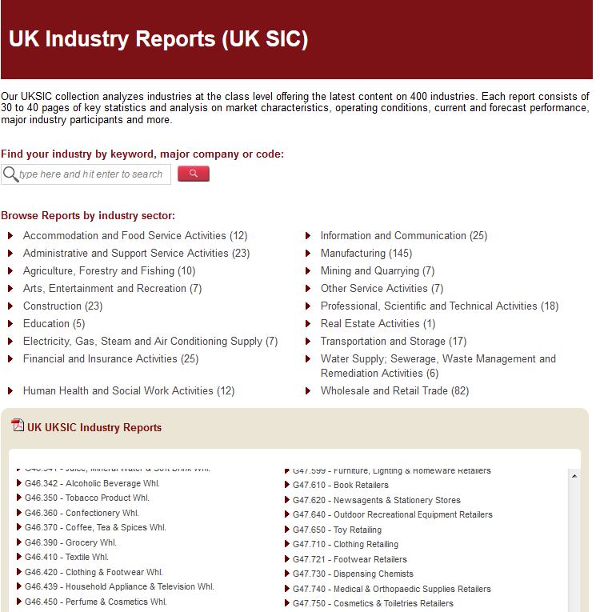Click the arrow beside Water Supply; Sewerage

click(308, 358)
